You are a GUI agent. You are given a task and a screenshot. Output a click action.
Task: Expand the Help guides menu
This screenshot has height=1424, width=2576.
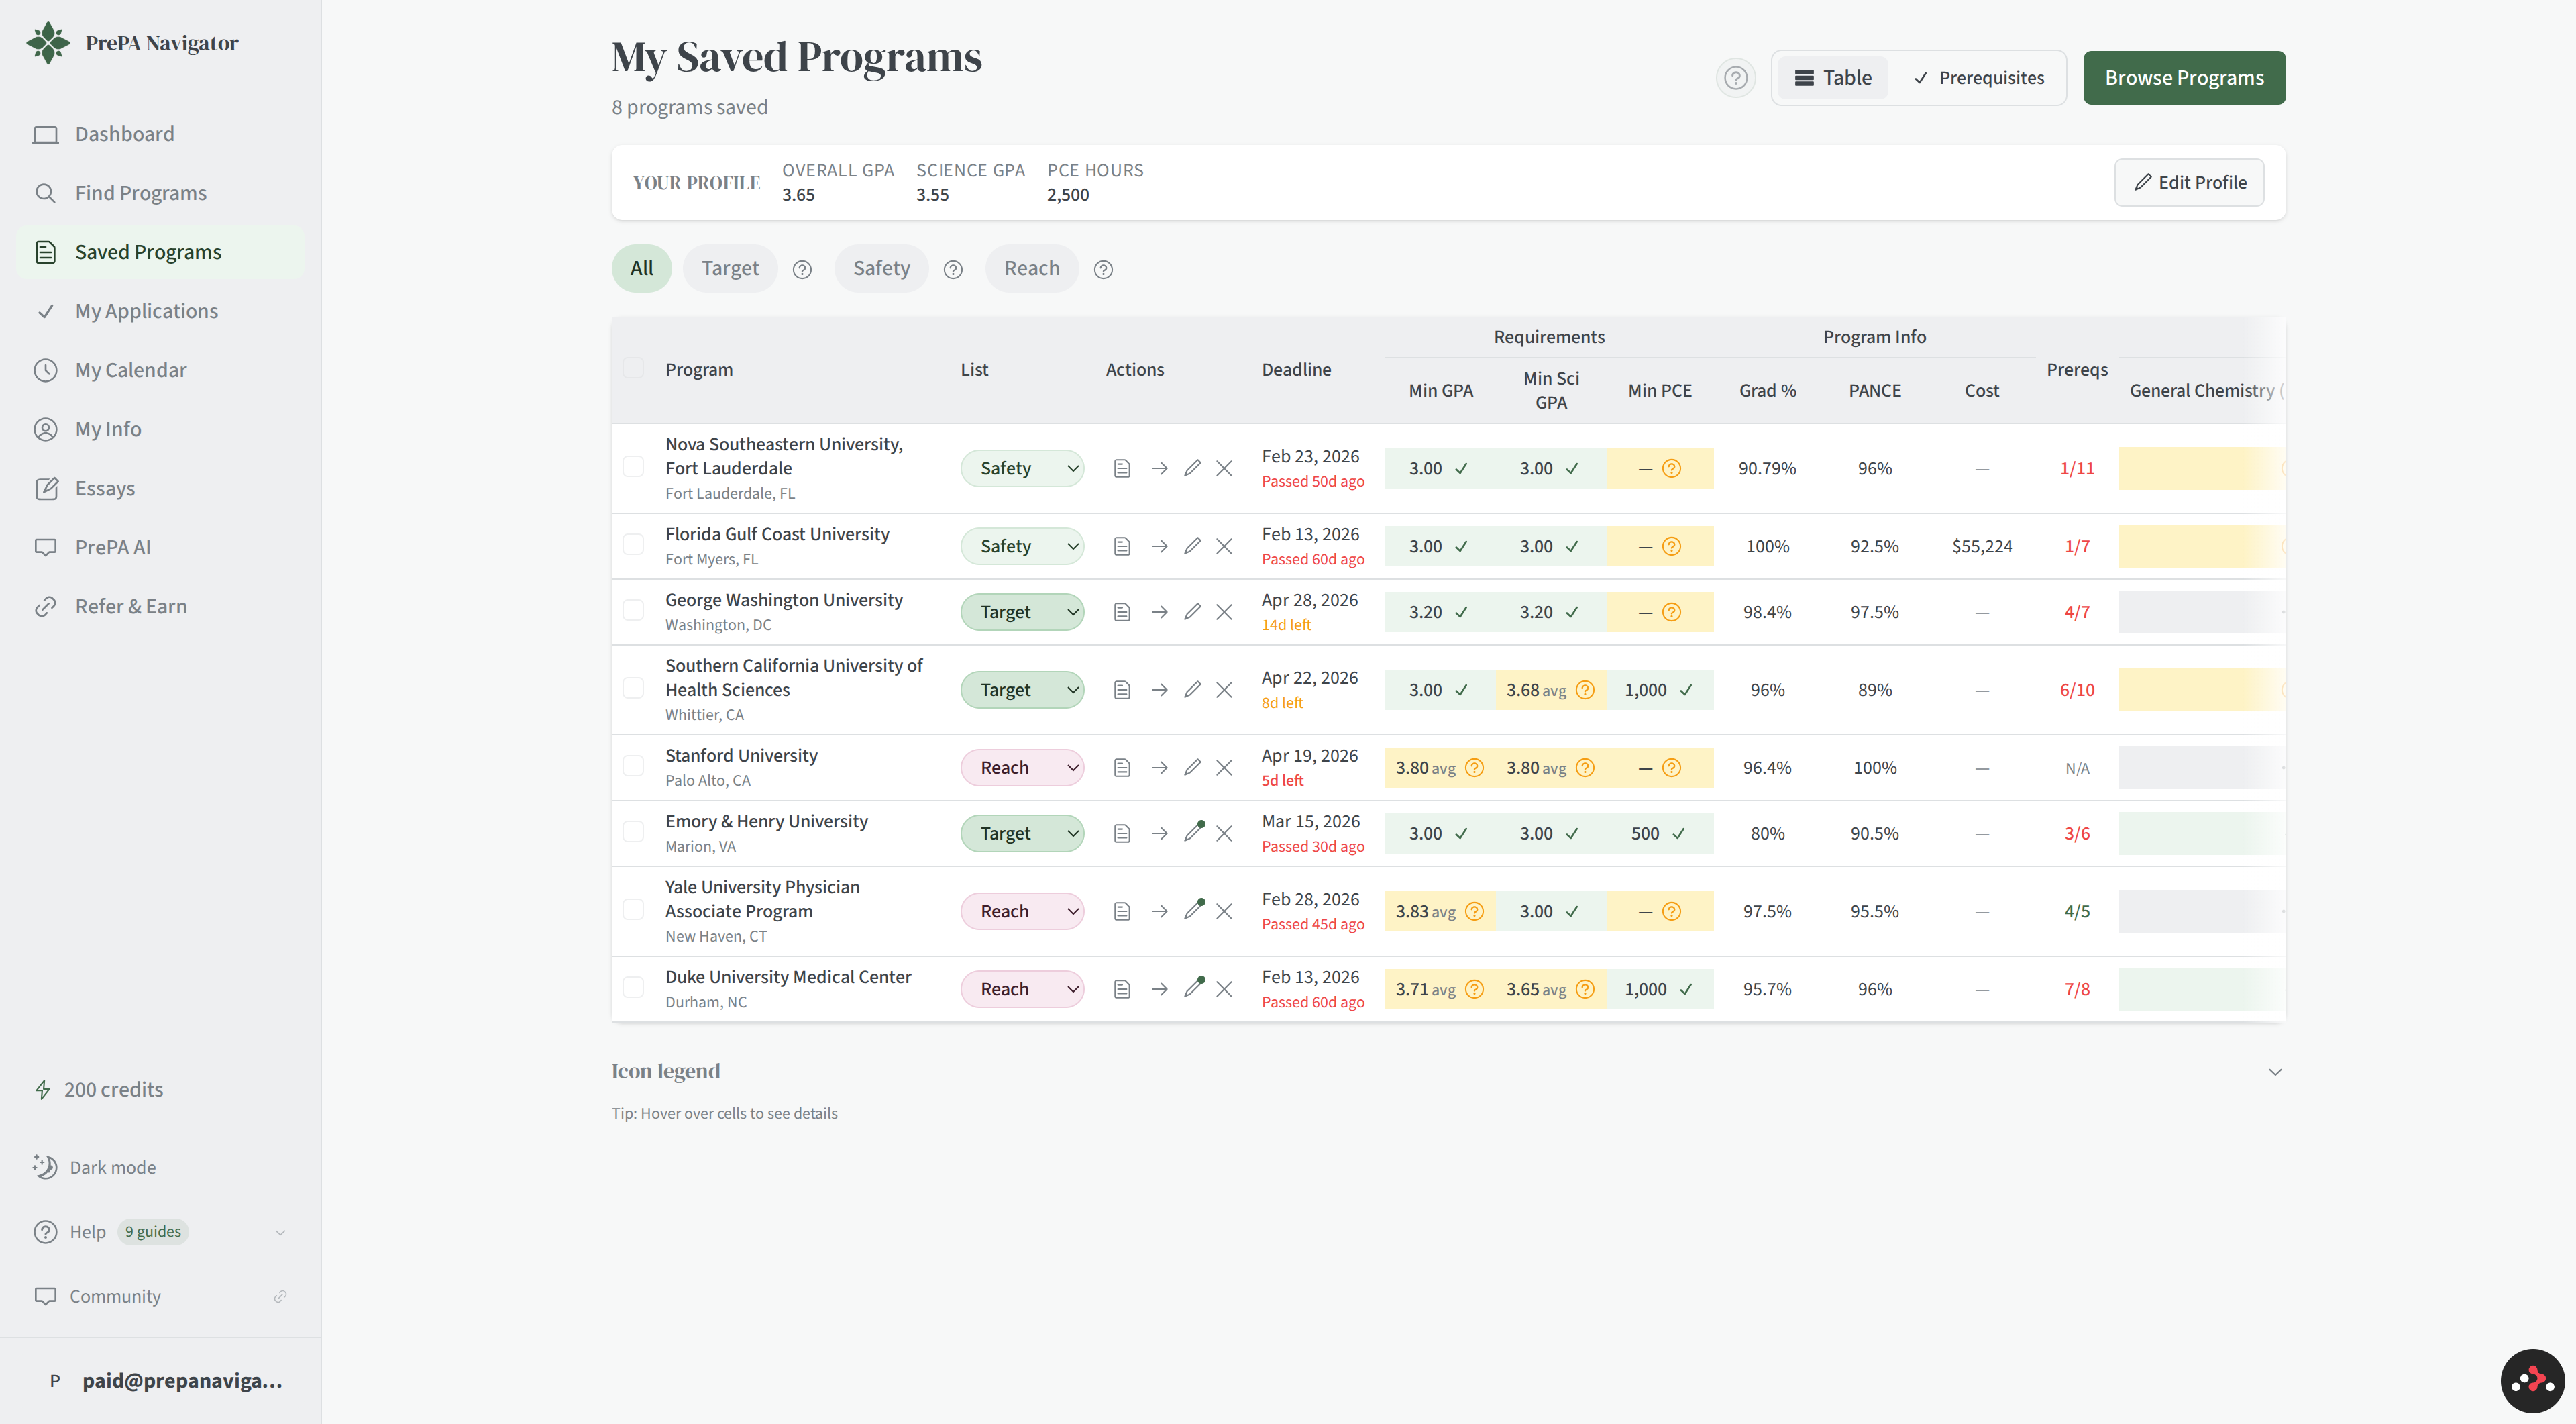coord(160,1232)
